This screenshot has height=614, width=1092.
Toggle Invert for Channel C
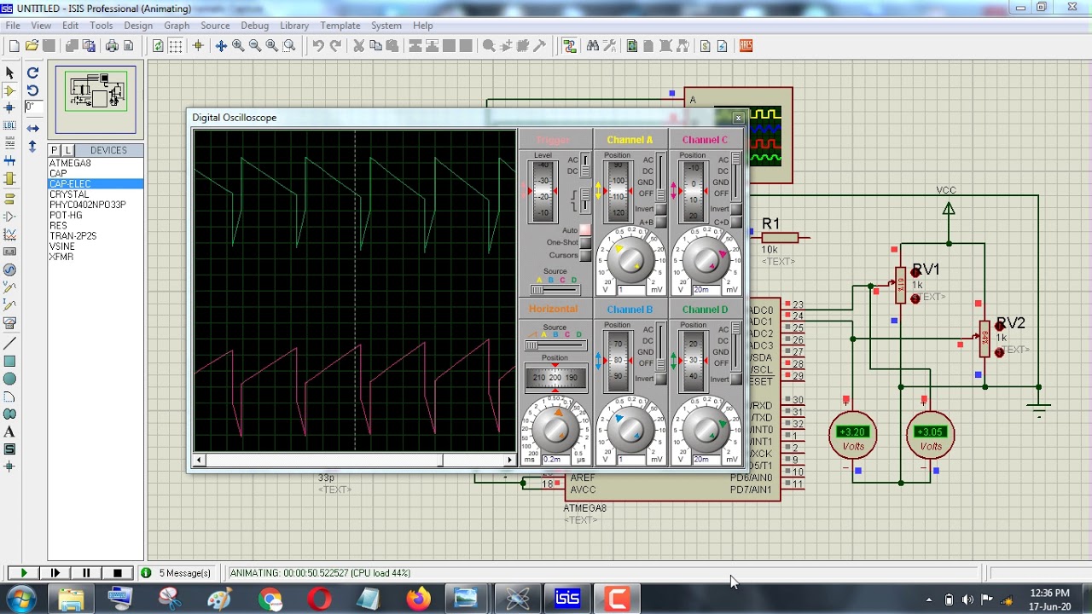(735, 210)
